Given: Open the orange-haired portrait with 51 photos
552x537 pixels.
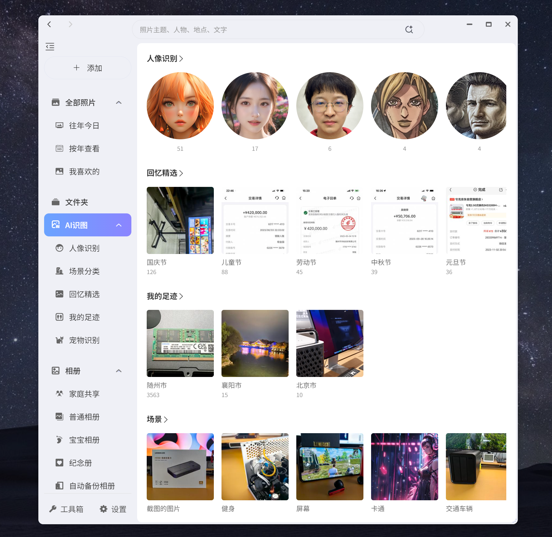Looking at the screenshot, I should click(x=180, y=106).
